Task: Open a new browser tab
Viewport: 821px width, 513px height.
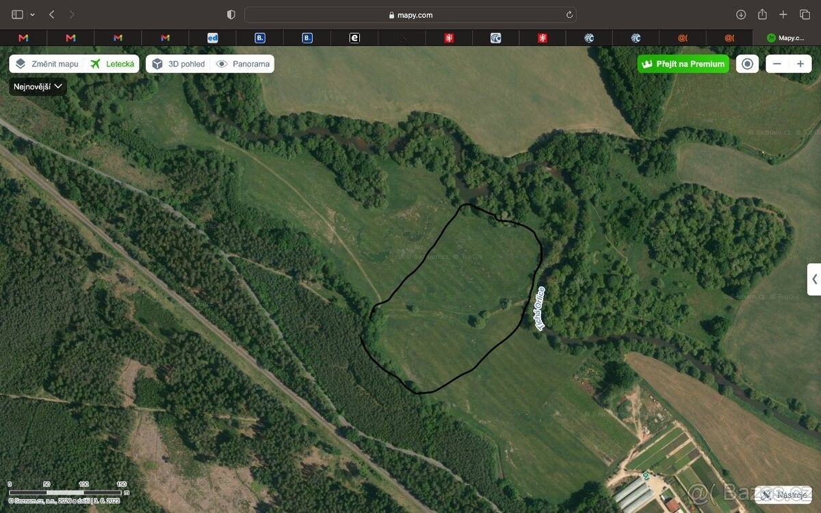Action: point(783,14)
